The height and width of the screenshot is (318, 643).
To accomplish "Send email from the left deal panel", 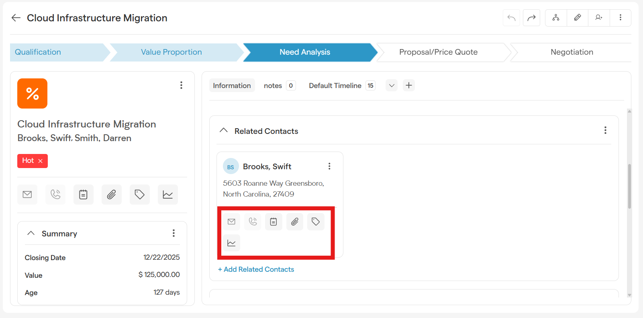I will coord(27,195).
